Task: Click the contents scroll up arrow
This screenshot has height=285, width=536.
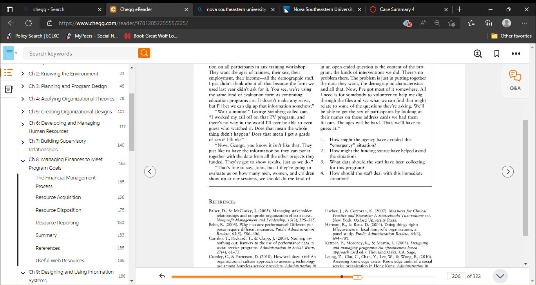Action: coord(132,68)
